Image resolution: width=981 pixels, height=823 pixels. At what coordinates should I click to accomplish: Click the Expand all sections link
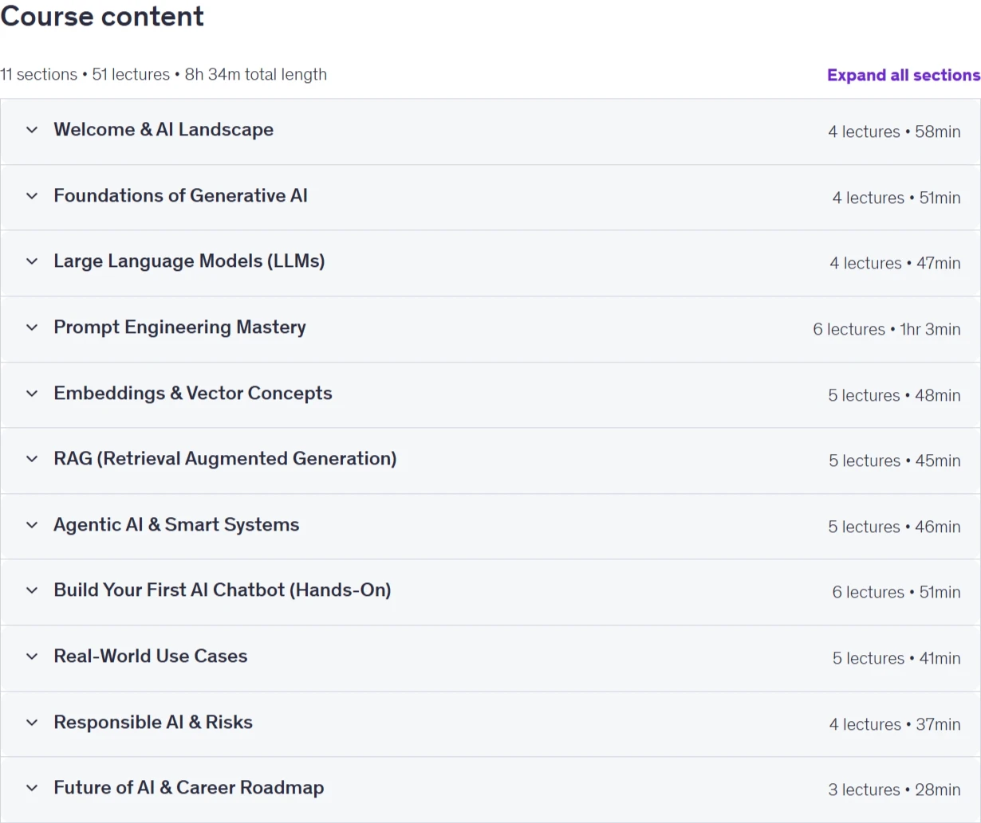tap(904, 75)
